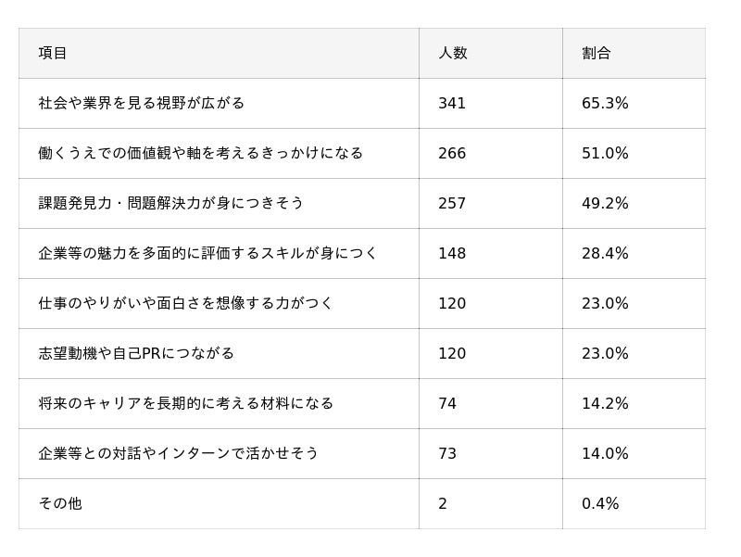Image resolution: width=741 pixels, height=557 pixels.
Task: Select the 企業等の魅力を多面的に評価するスキルが身につく cell
Action: click(208, 253)
